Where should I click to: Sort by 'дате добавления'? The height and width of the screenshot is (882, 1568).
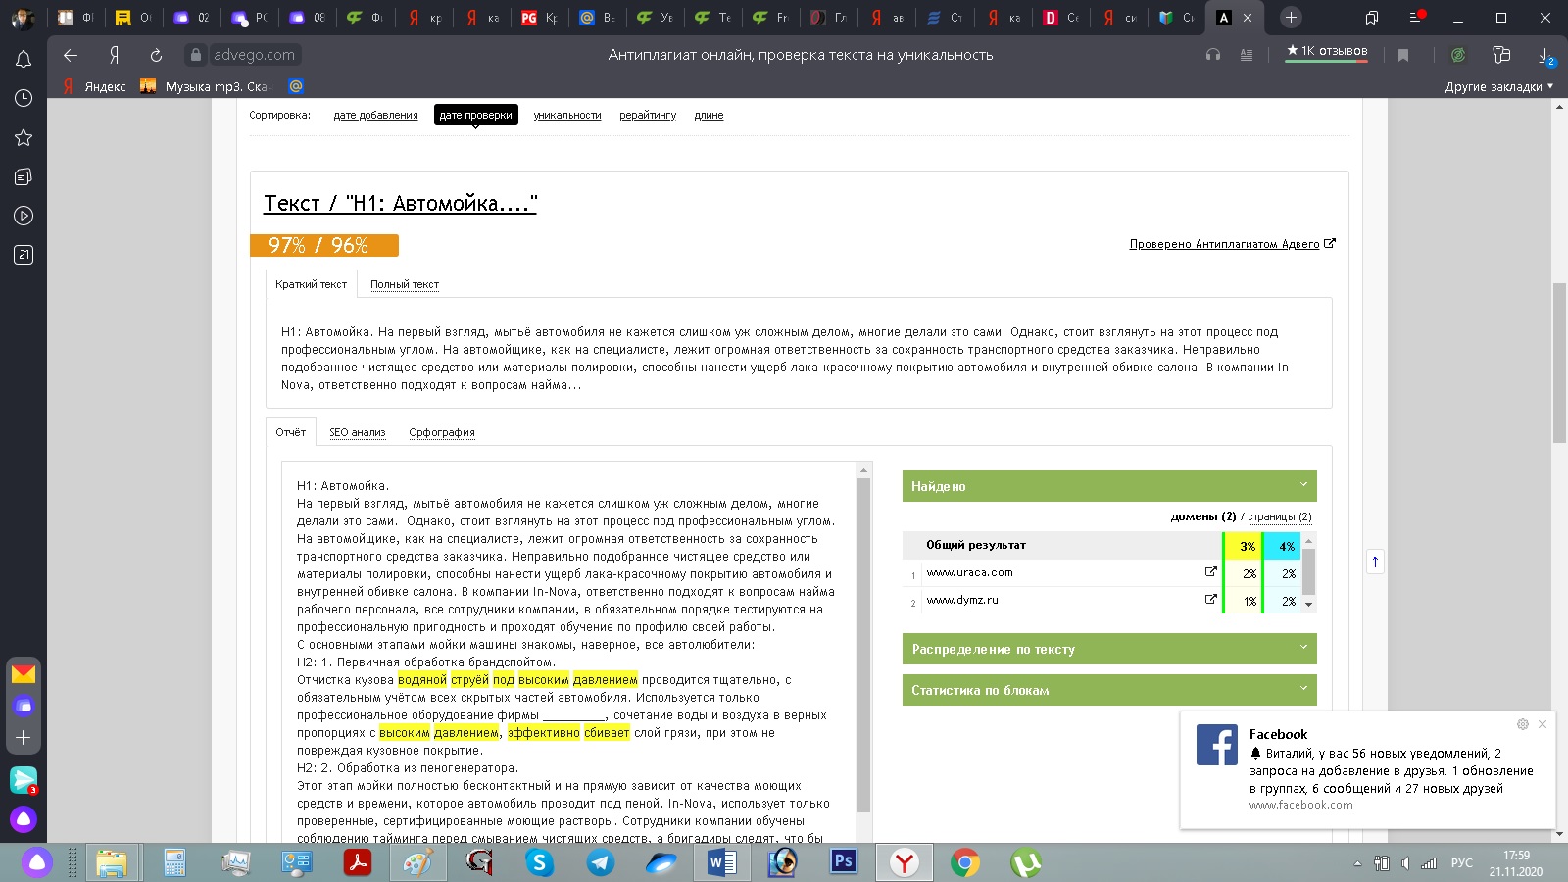(375, 115)
